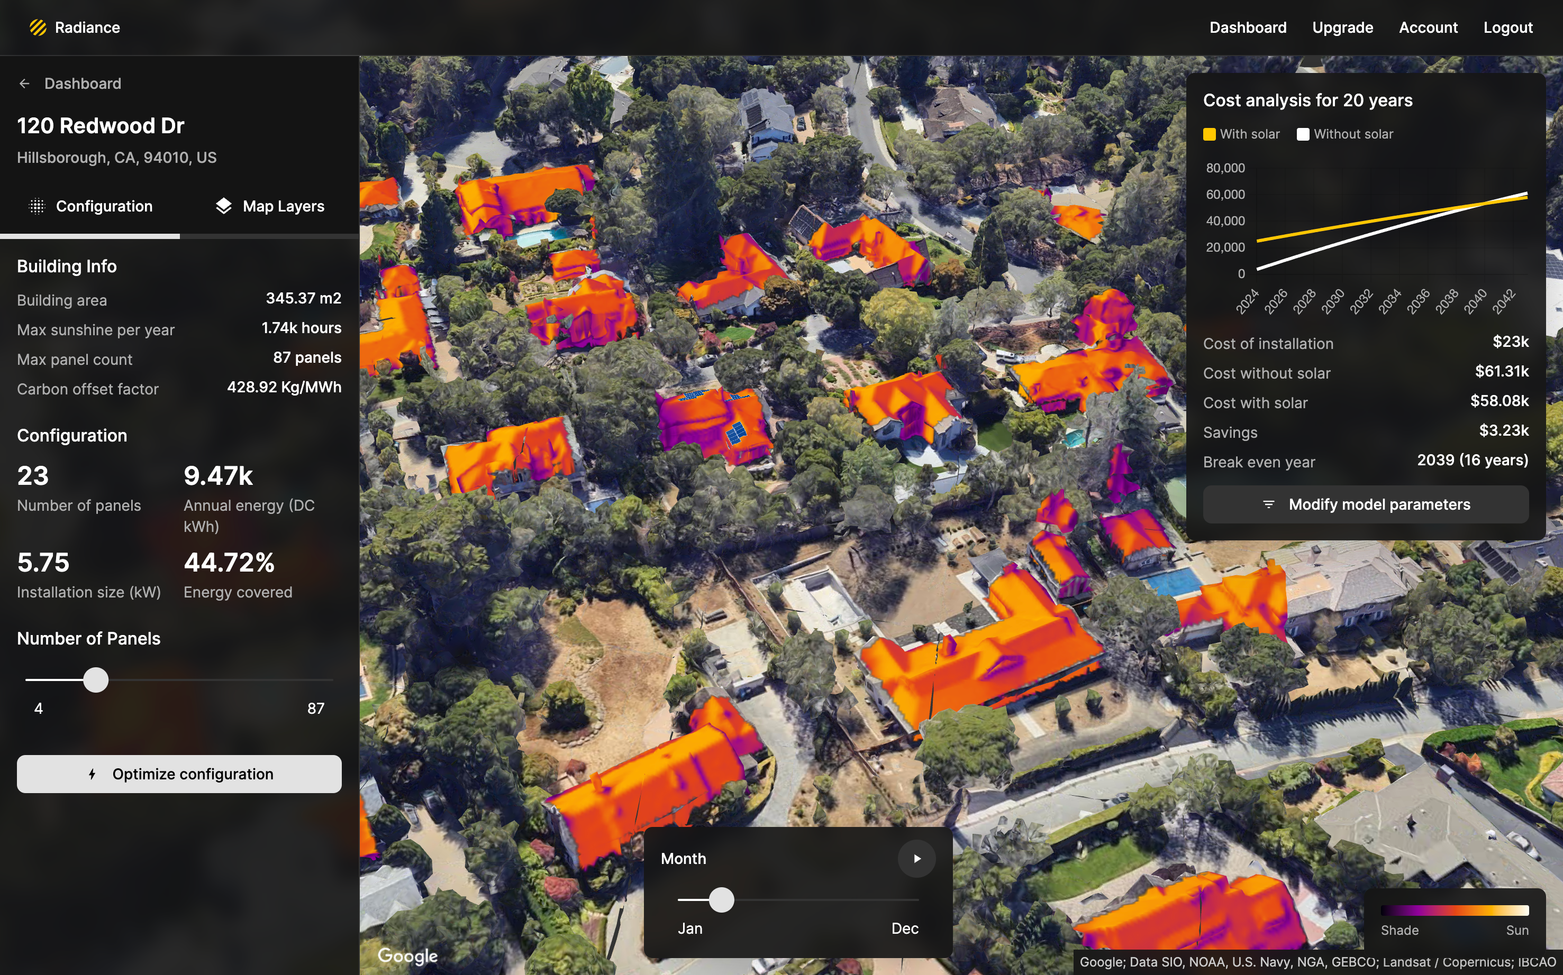Screen dimensions: 1563x975
Task: Click the Radiance logo icon
Action: click(38, 27)
